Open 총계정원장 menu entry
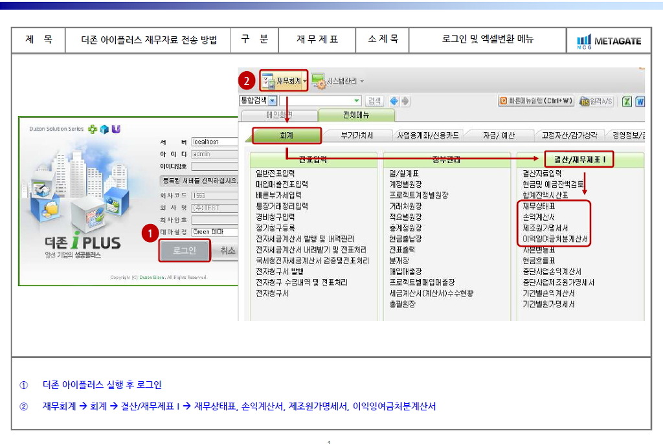 405,228
